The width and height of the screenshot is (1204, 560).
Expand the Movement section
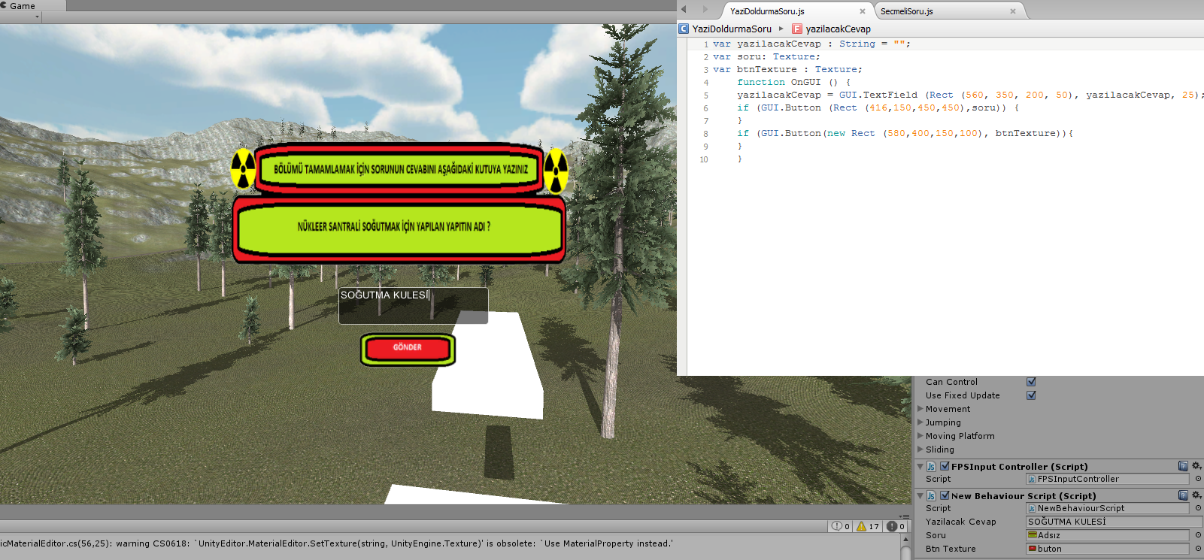pyautogui.click(x=920, y=409)
